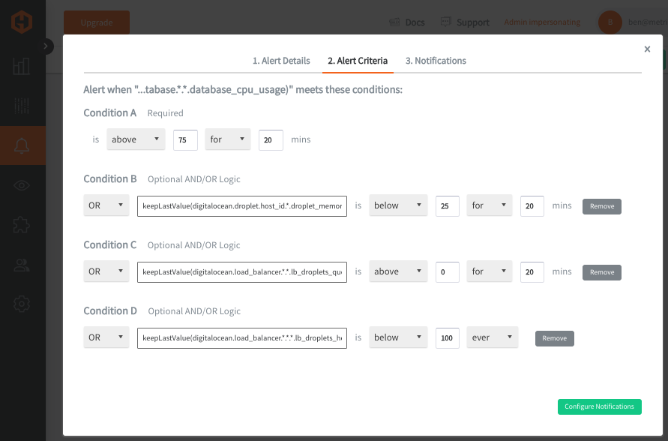The width and height of the screenshot is (668, 441).
Task: Click the 'Admin impersonating' text
Action: (x=542, y=22)
